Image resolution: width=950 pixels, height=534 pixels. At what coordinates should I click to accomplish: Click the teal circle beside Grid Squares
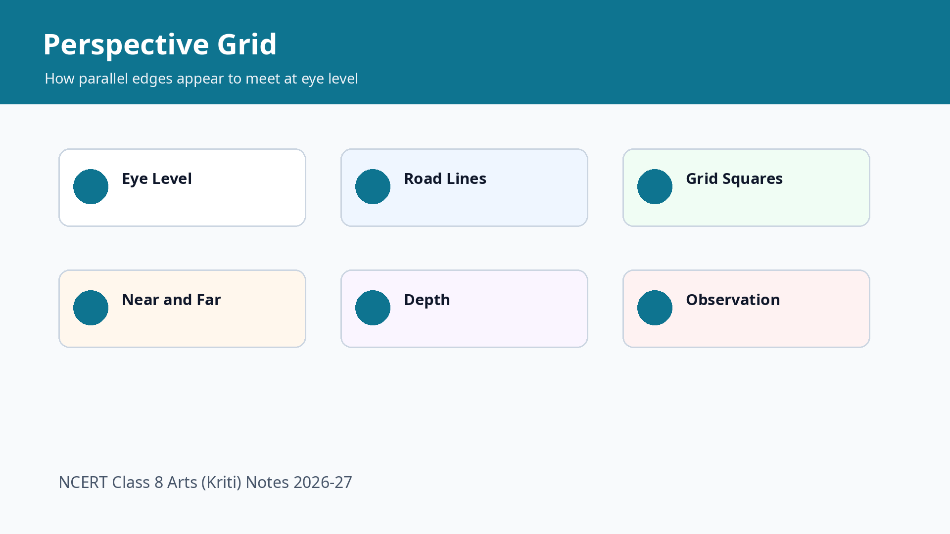coord(655,186)
